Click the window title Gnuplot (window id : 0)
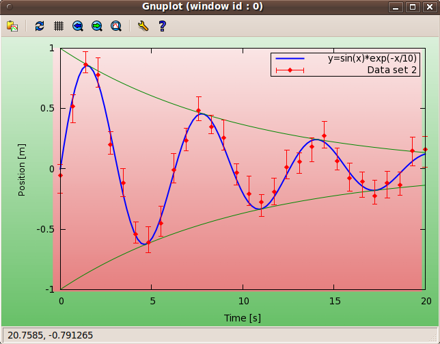Viewport: 440px width, 344px height. click(x=202, y=6)
